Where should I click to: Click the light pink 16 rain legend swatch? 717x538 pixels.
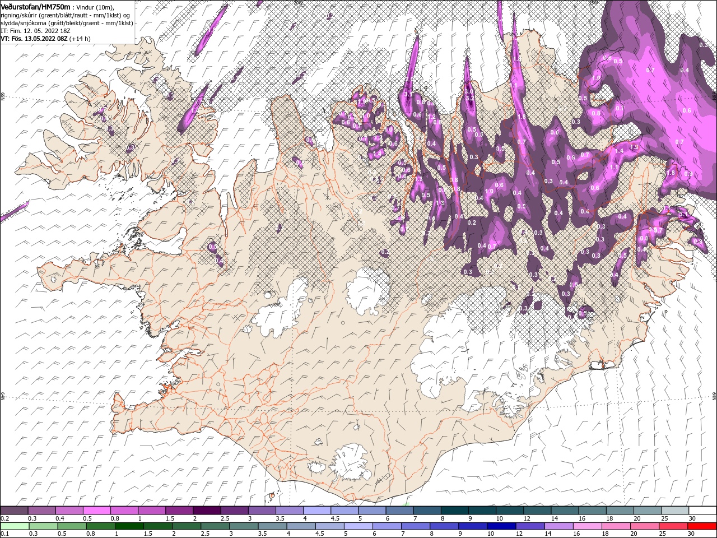586,526
